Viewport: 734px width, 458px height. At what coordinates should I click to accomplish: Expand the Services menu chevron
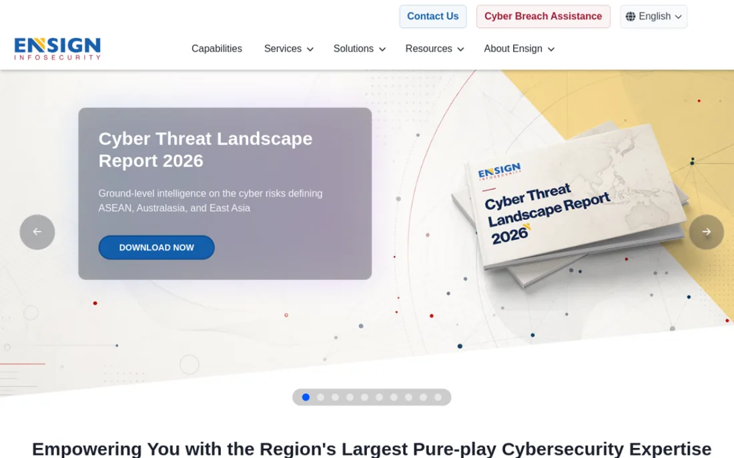click(310, 49)
